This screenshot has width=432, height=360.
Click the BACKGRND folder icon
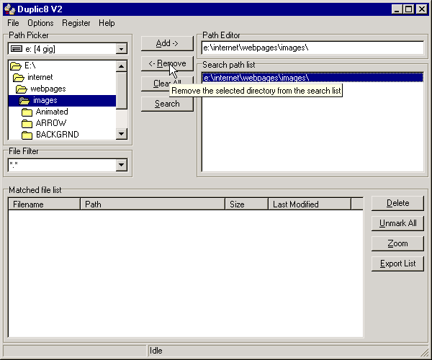[27, 135]
